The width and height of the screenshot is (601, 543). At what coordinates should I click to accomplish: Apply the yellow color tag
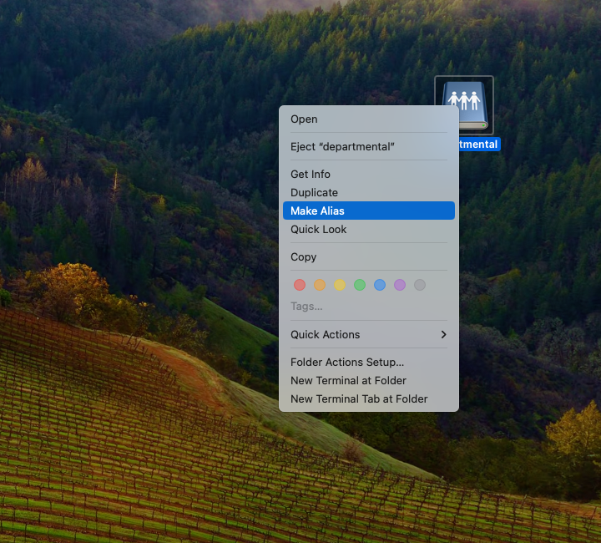click(x=340, y=285)
